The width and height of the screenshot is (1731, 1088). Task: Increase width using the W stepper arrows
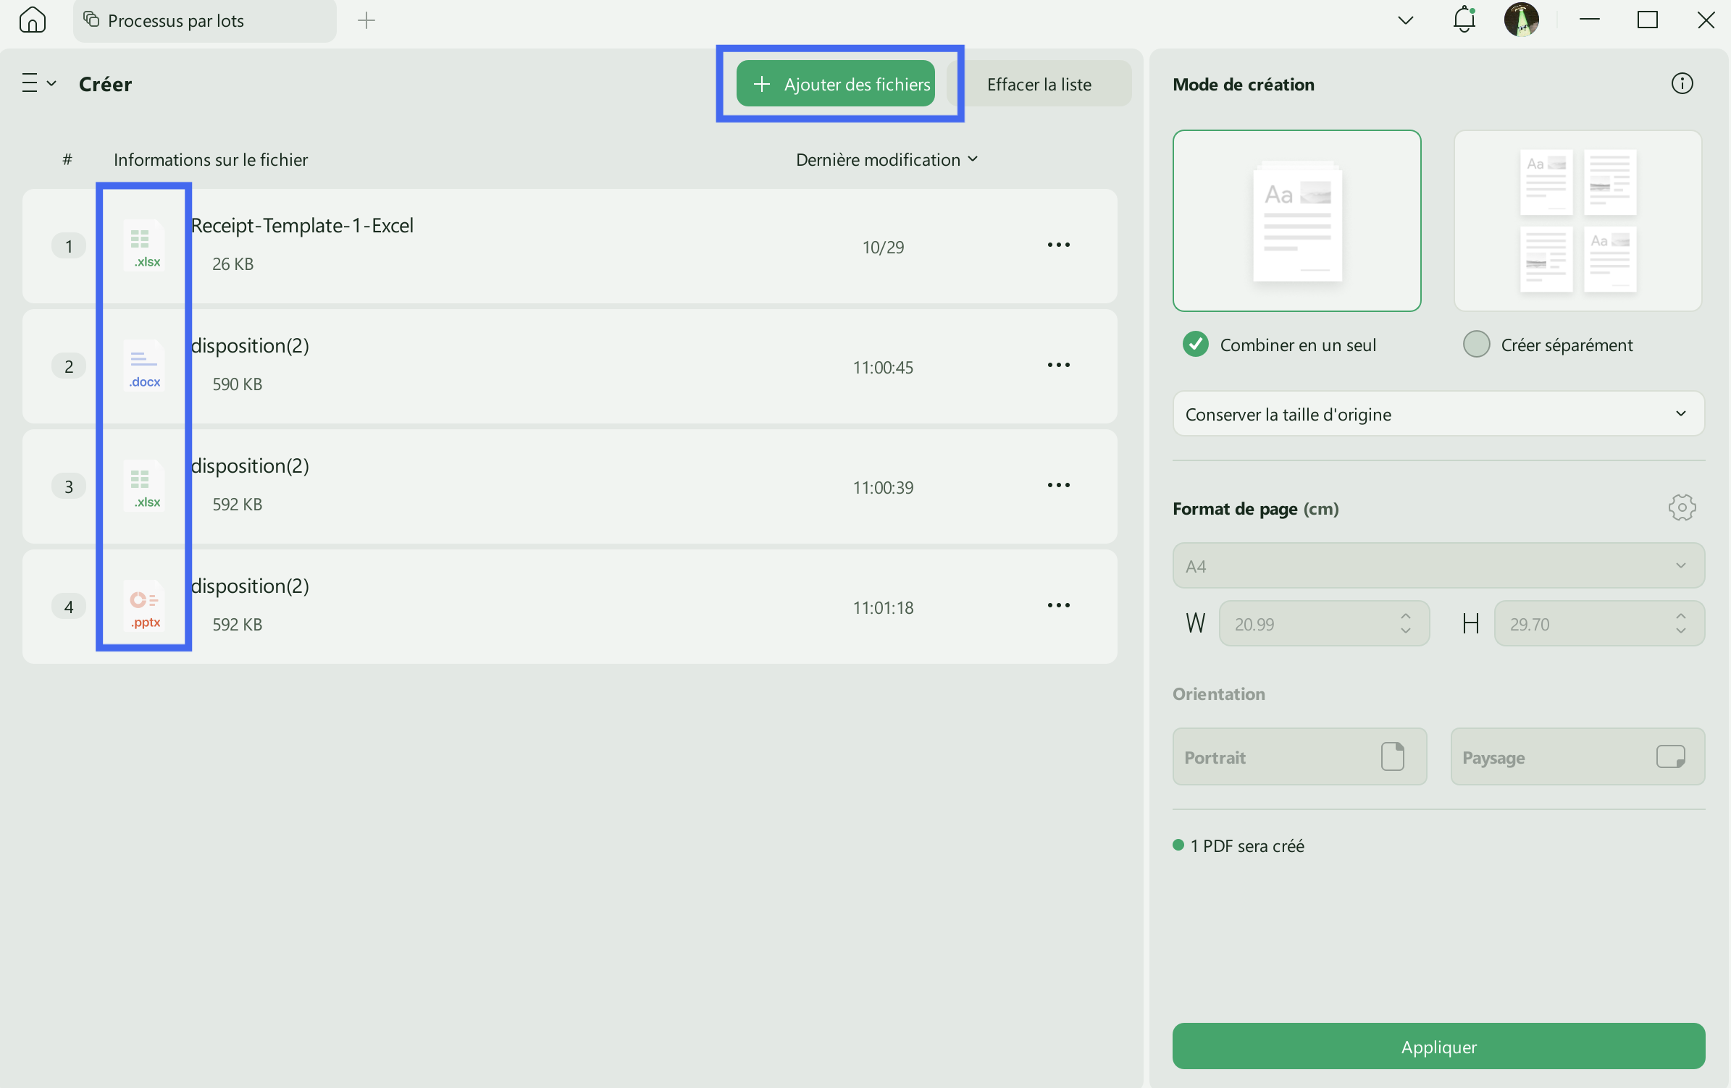coord(1405,615)
